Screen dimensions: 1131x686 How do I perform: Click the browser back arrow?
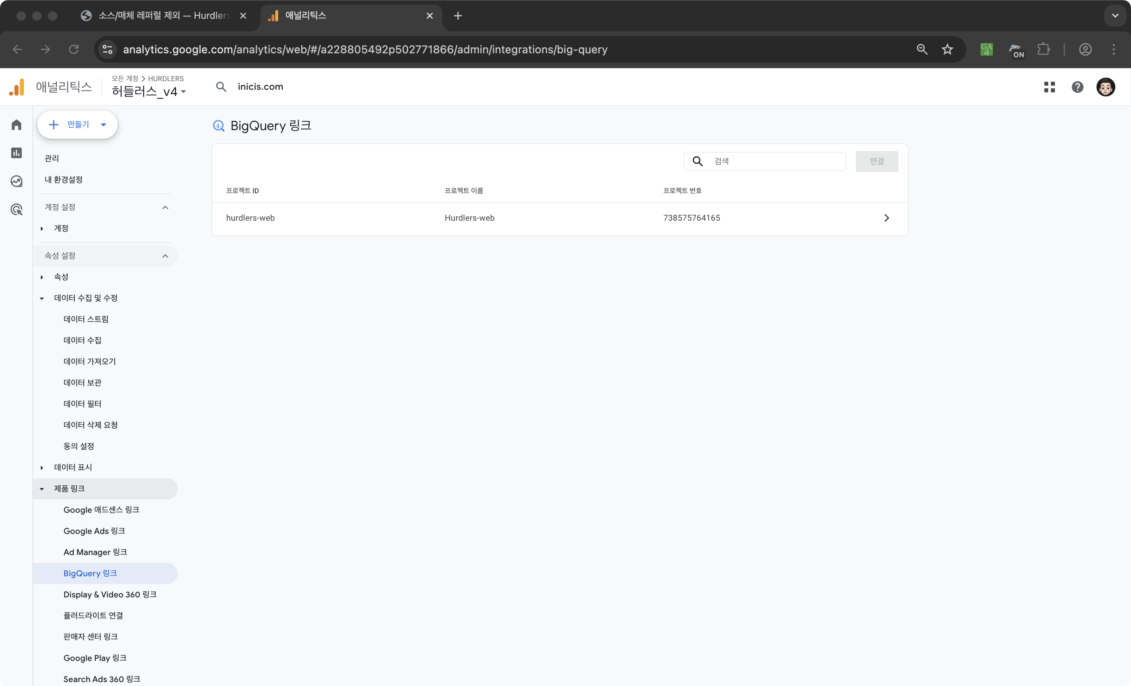[x=17, y=49]
